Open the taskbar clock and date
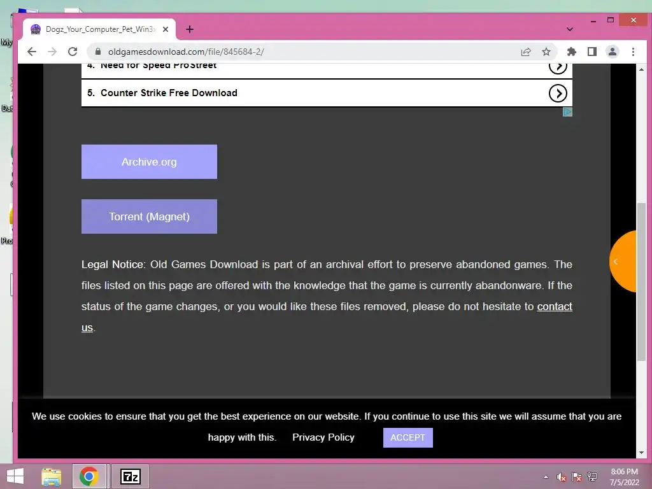 624,477
